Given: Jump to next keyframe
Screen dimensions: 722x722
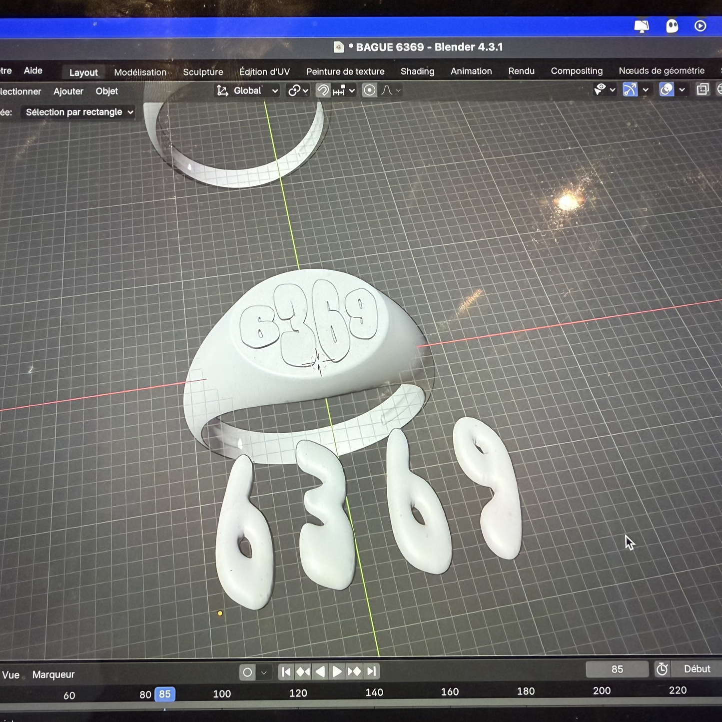Looking at the screenshot, I should pyautogui.click(x=354, y=672).
